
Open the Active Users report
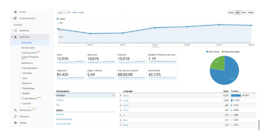pyautogui.click(x=28, y=48)
